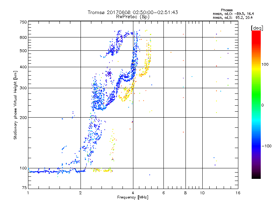Click the y-axis tick label "200"
Viewport: 280px width, 210px height.
pyautogui.click(x=23, y=118)
